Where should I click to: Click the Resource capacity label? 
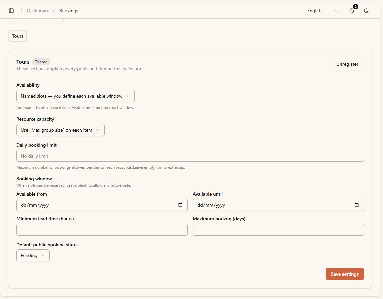(35, 119)
